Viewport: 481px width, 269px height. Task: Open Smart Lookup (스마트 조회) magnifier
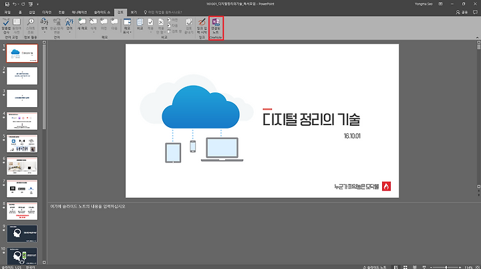pos(30,26)
